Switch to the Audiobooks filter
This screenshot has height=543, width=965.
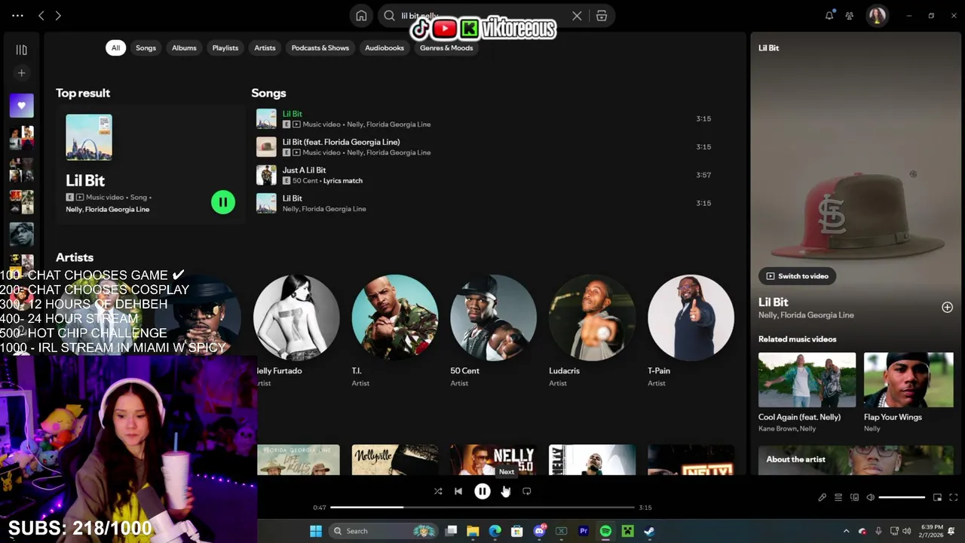click(x=384, y=48)
